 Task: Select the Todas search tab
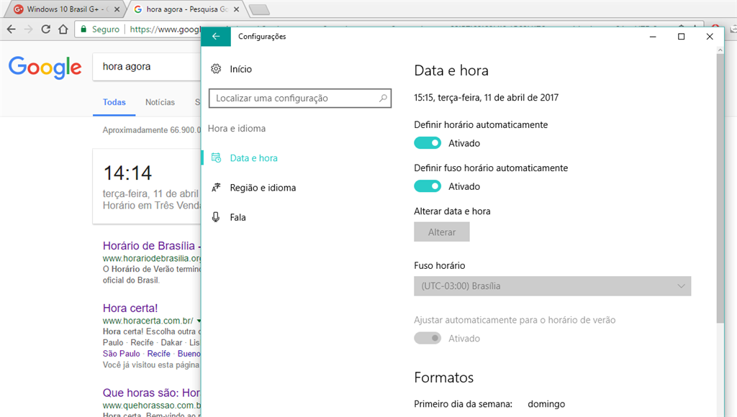[x=114, y=102]
